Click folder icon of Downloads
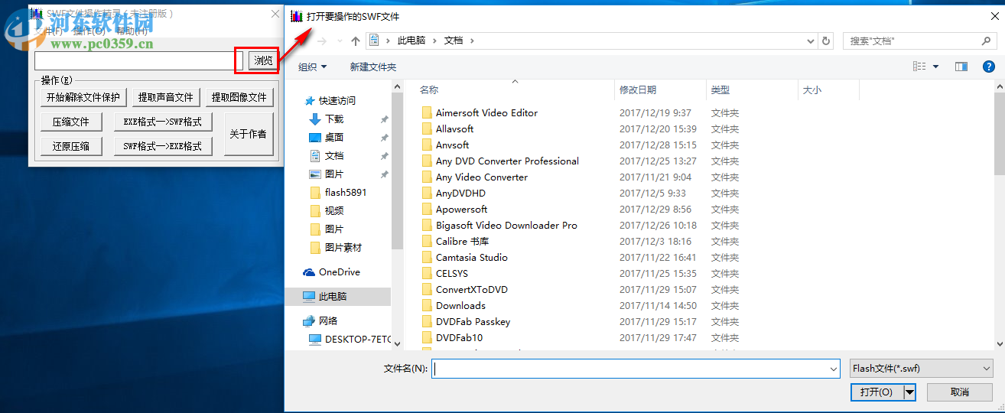The width and height of the screenshot is (1005, 413). pyautogui.click(x=428, y=305)
